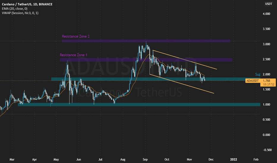Select the teal support zone near 1.000
Image resolution: width=277 pixels, height=163 pixels.
(139, 105)
